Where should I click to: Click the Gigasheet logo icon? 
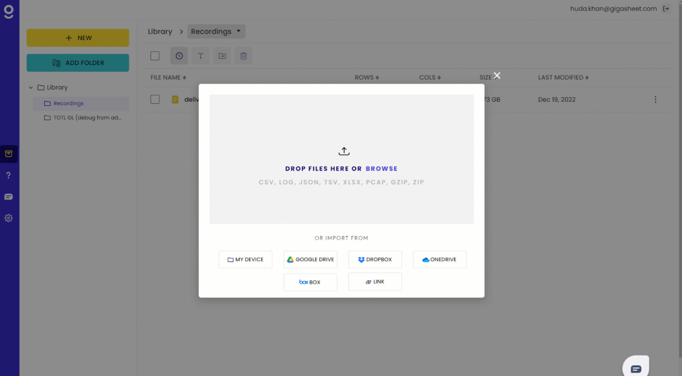pyautogui.click(x=9, y=11)
